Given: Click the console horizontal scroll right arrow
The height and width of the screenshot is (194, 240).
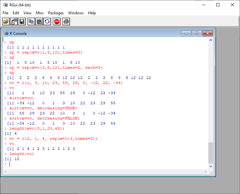Looking at the screenshot, I should click(205, 171).
